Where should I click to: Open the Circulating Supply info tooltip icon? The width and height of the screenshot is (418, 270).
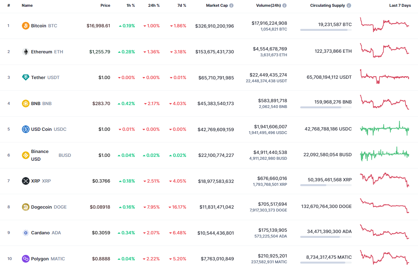348,5
